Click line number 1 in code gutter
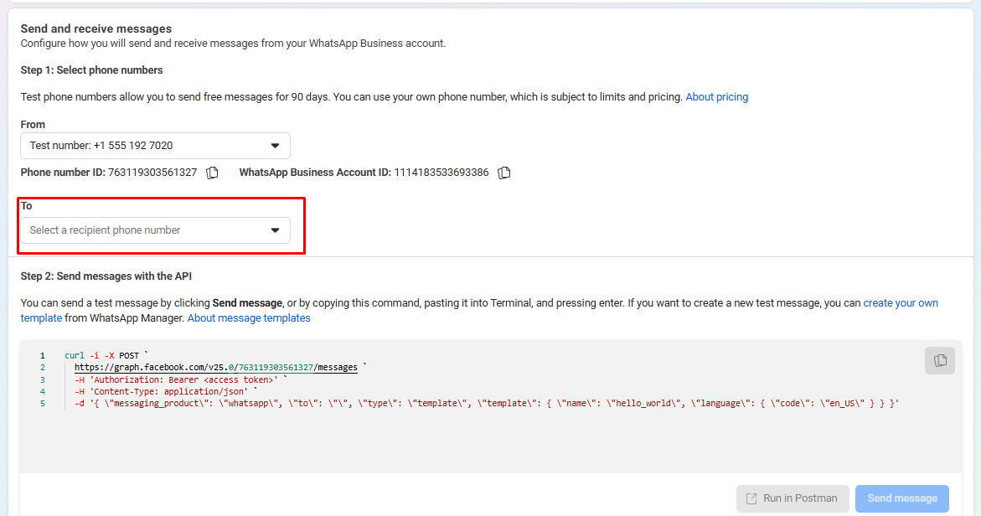 (43, 355)
